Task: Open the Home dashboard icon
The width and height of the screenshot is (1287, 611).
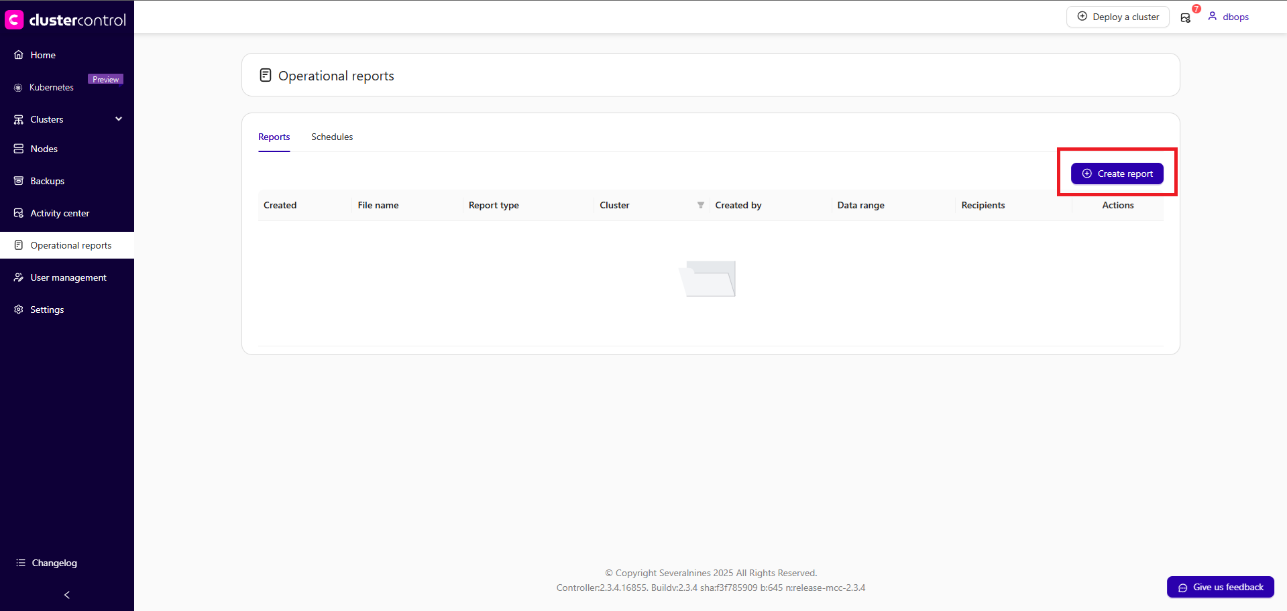Action: click(18, 55)
